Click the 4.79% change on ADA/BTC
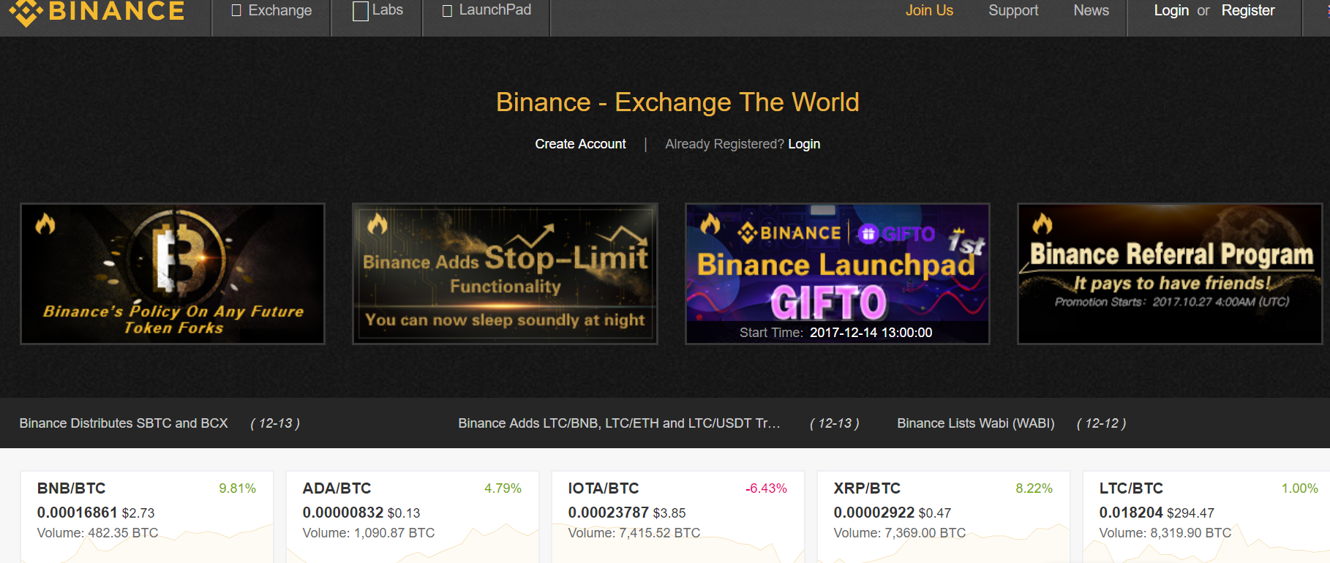This screenshot has height=563, width=1330. [503, 488]
